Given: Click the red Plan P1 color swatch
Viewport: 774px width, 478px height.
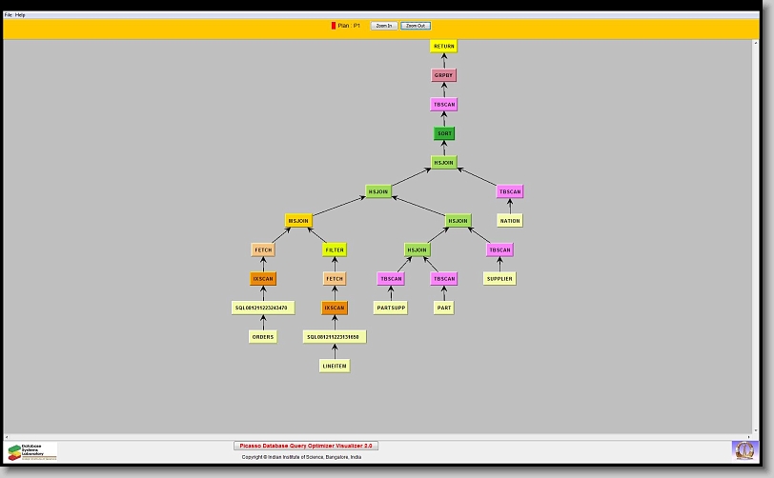Looking at the screenshot, I should pyautogui.click(x=334, y=26).
